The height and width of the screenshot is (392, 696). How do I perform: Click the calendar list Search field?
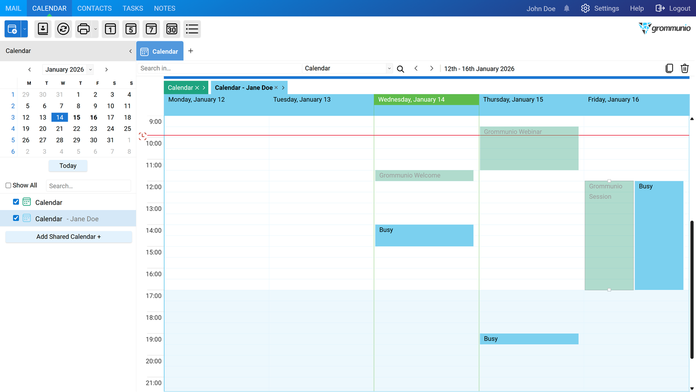(x=88, y=186)
